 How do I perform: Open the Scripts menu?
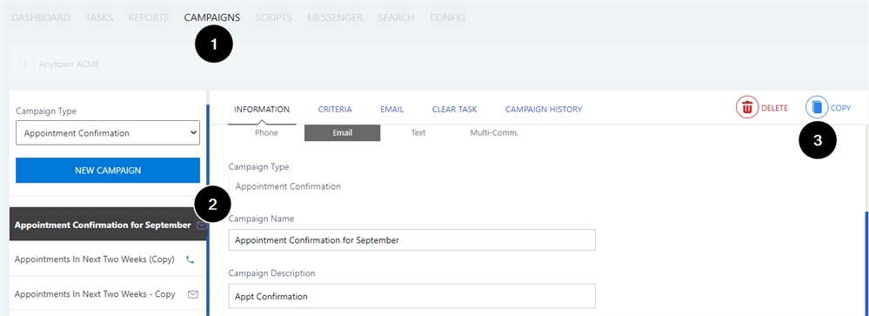tap(274, 17)
